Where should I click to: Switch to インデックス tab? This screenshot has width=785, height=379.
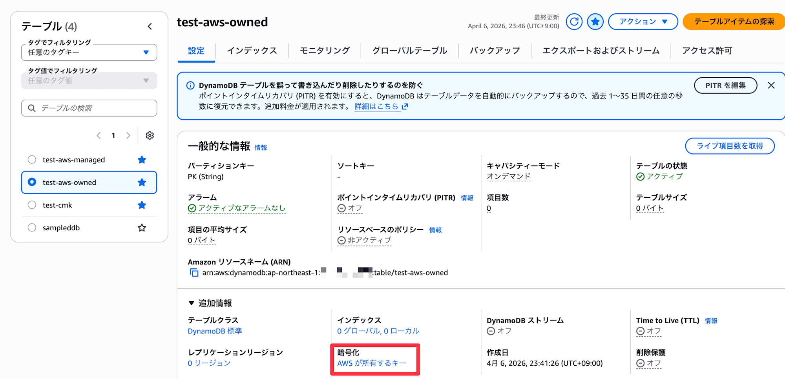pos(252,51)
